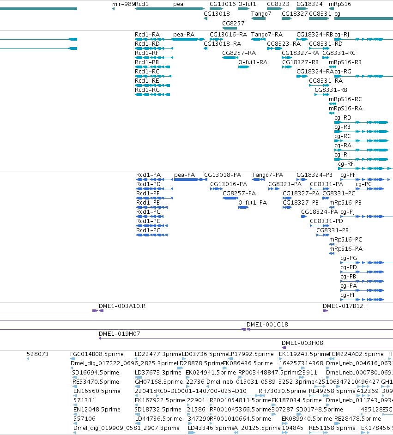Open the SD16694.5prime EST label

(96, 372)
